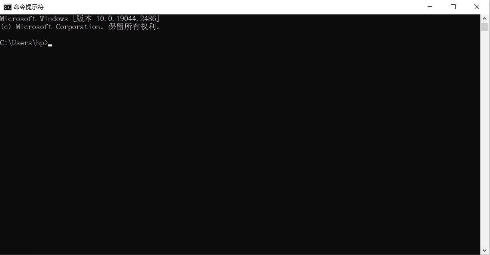Click the word 版本 in brackets
Screen dimensions: 490x255
click(84, 19)
